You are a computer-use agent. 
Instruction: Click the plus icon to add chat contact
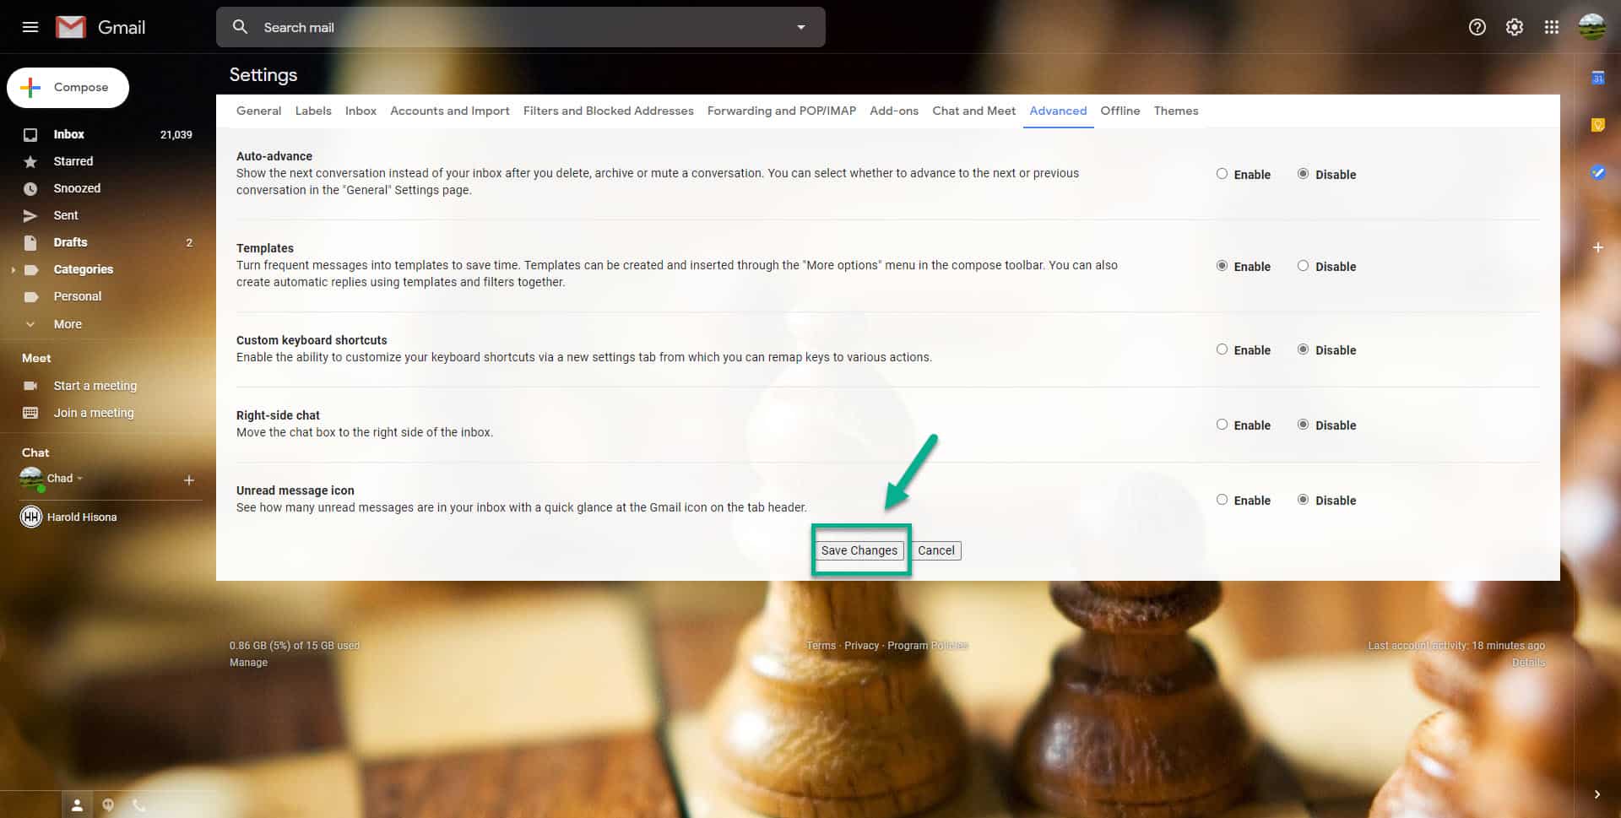coord(189,479)
